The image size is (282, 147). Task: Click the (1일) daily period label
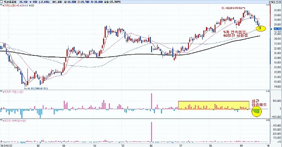click(272, 2)
